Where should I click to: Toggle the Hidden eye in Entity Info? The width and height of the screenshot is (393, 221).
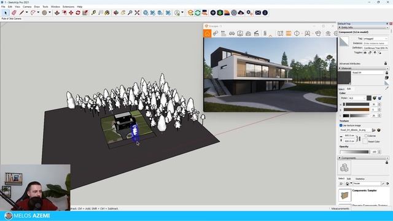click(x=365, y=53)
